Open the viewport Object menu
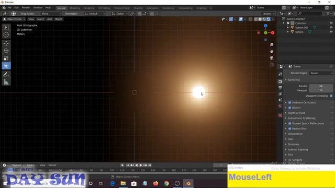 [x=58, y=19]
